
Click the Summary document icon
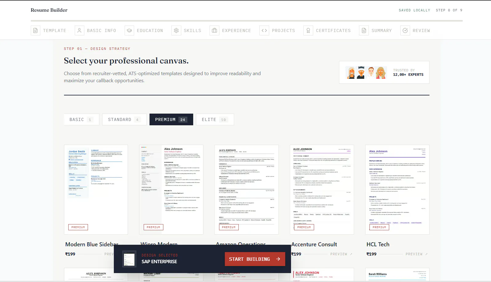[364, 30]
